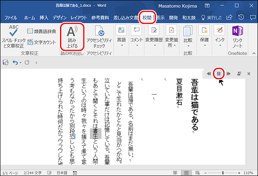The width and height of the screenshot is (258, 176).
Task: Open the File (ファイル) tab
Action: click(x=11, y=18)
